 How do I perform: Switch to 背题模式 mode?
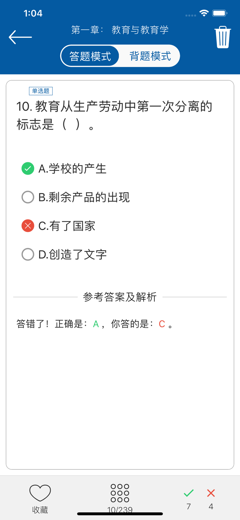(x=150, y=55)
